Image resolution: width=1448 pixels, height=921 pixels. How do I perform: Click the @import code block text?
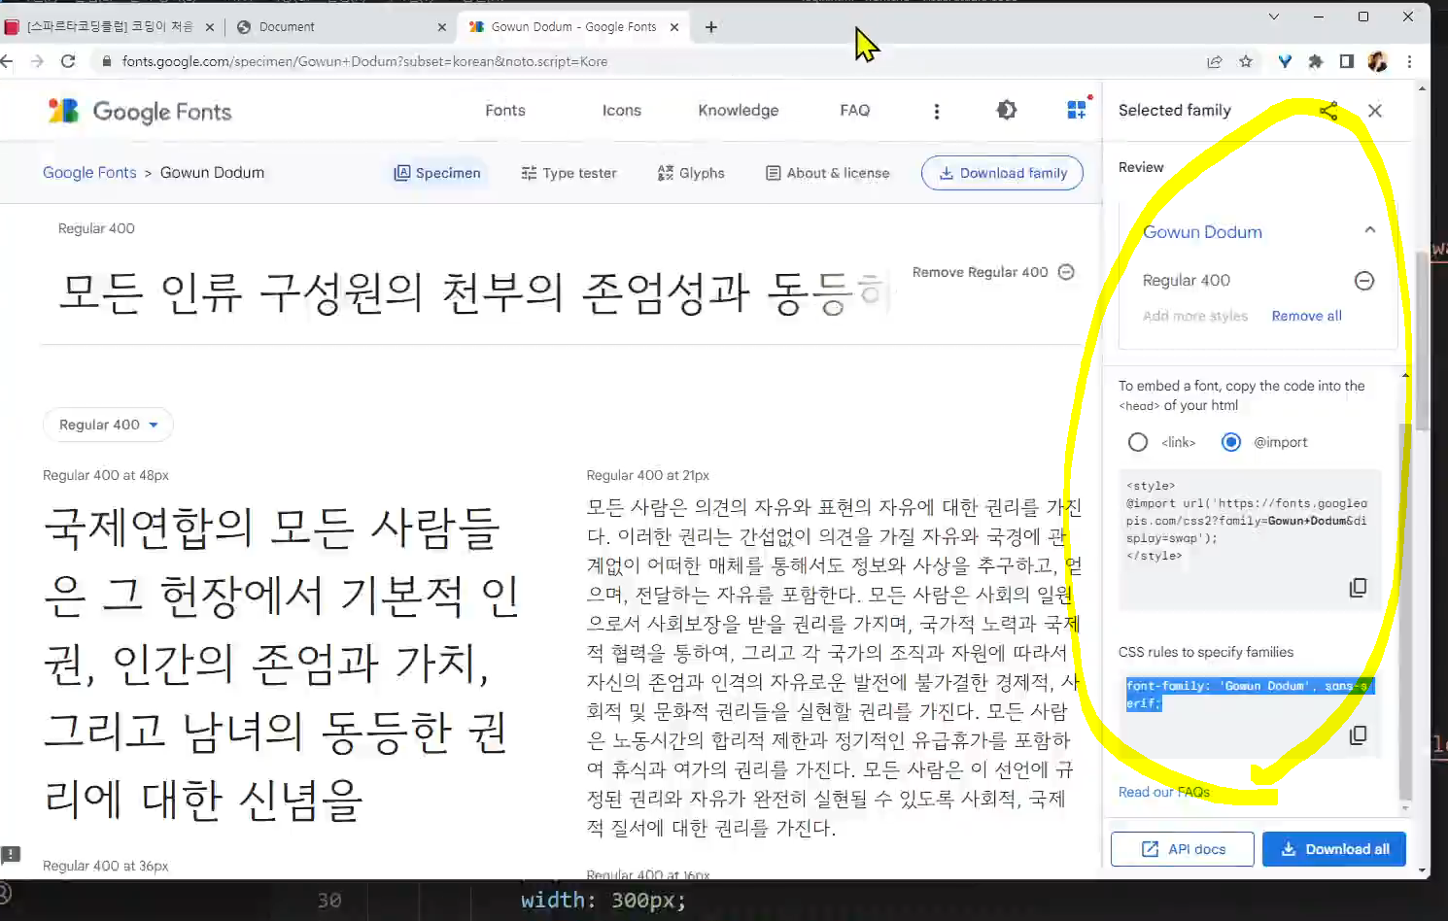pos(1247,521)
